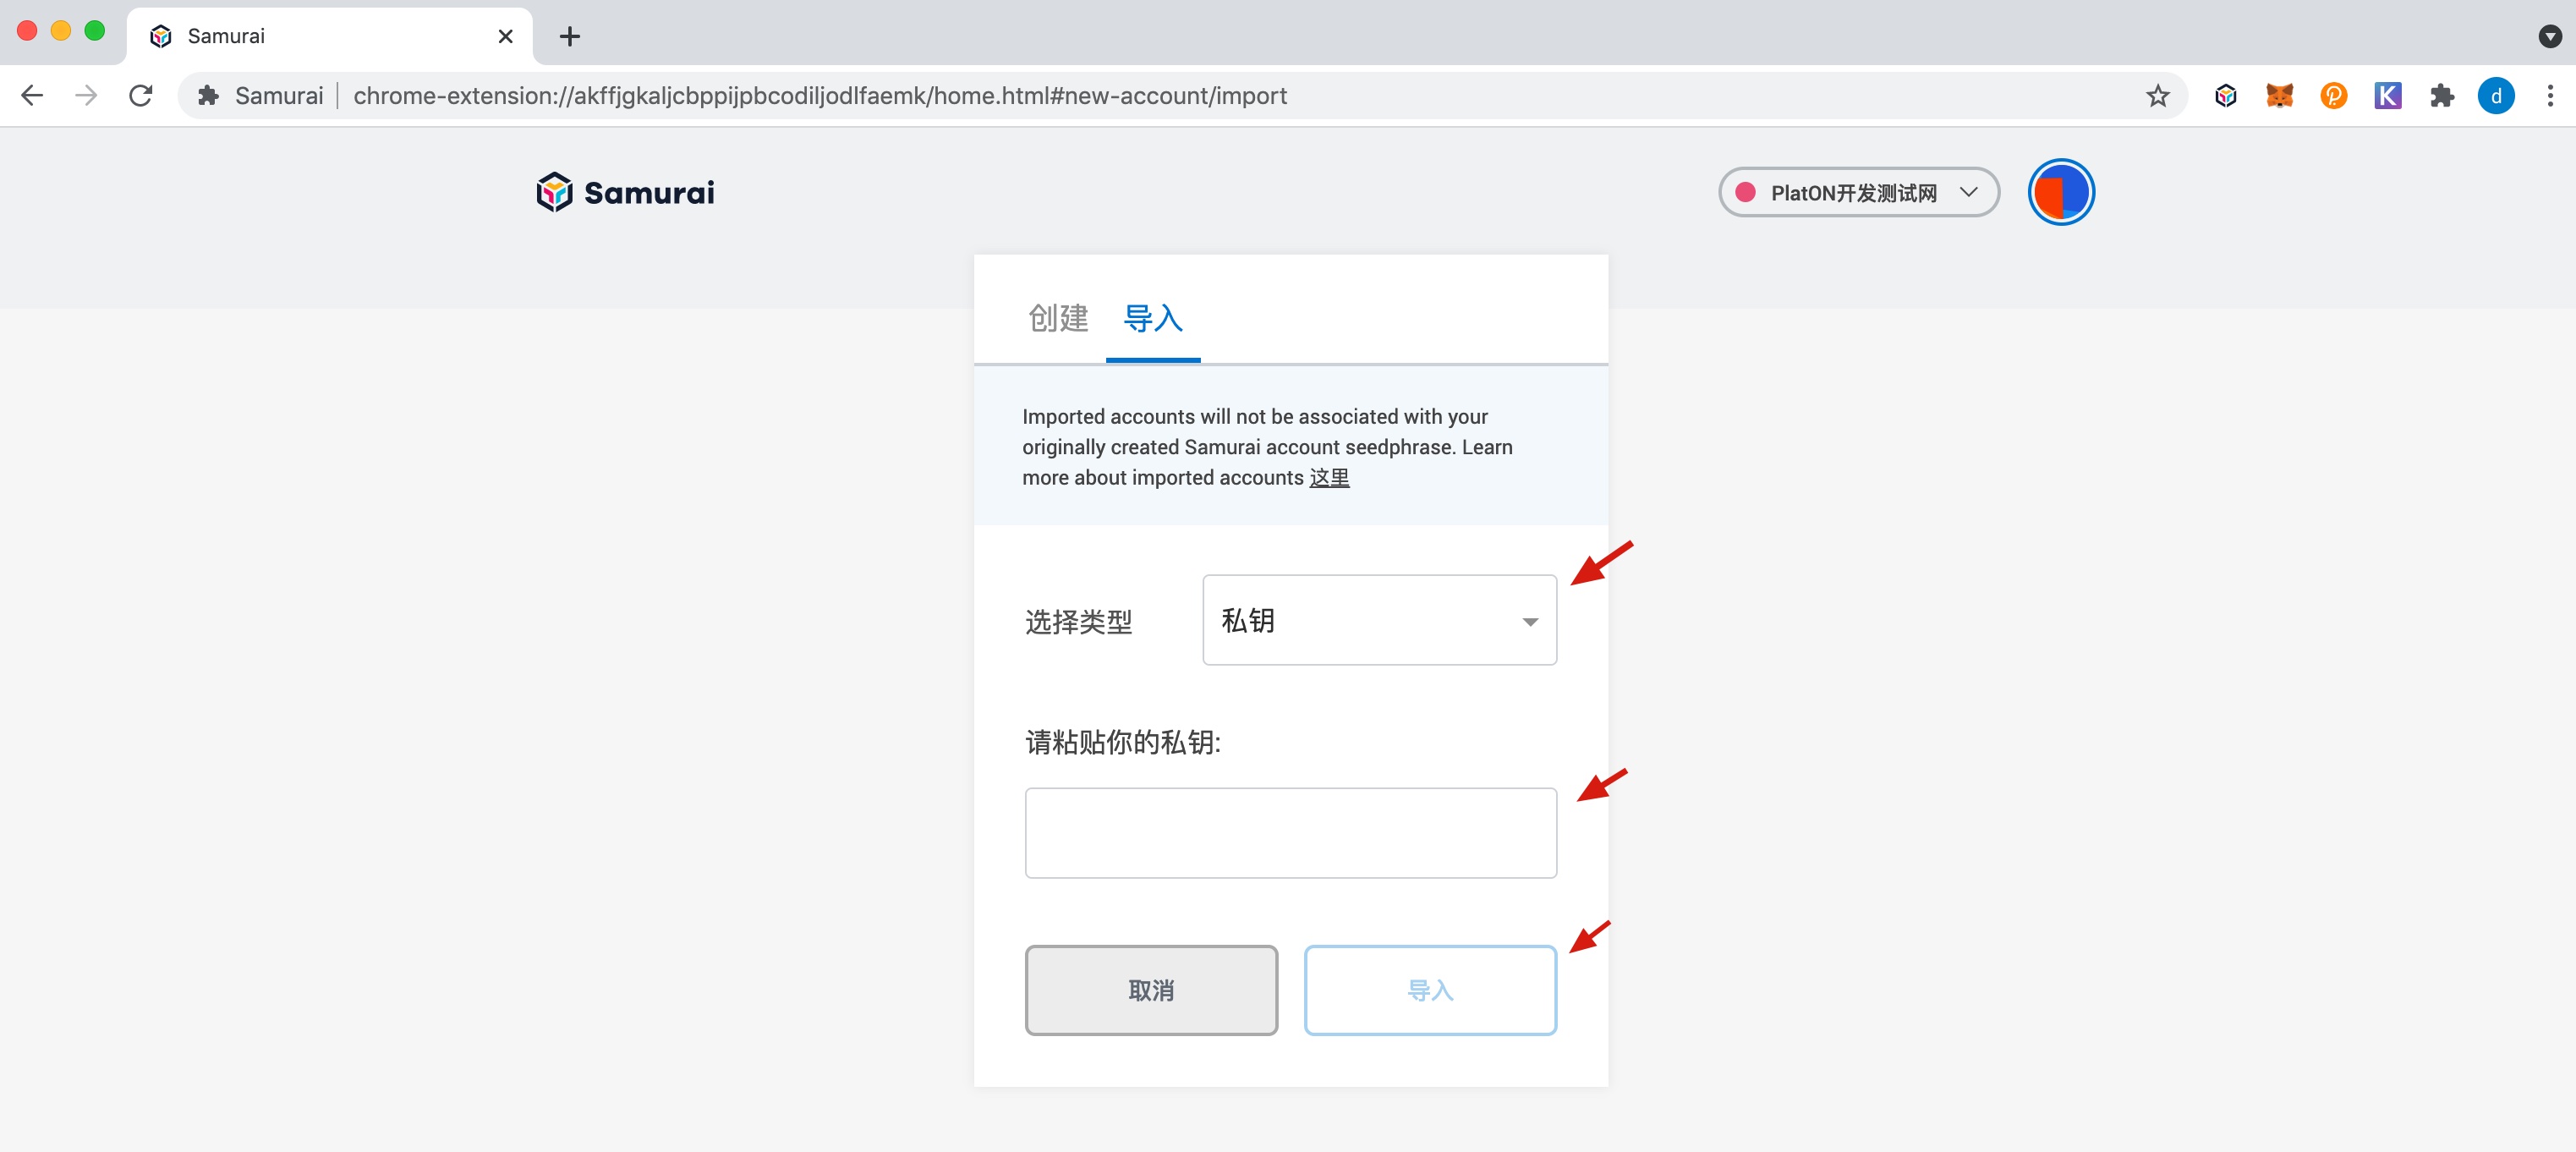Click the Samurai logo in the page header
This screenshot has width=2576, height=1152.
[625, 192]
